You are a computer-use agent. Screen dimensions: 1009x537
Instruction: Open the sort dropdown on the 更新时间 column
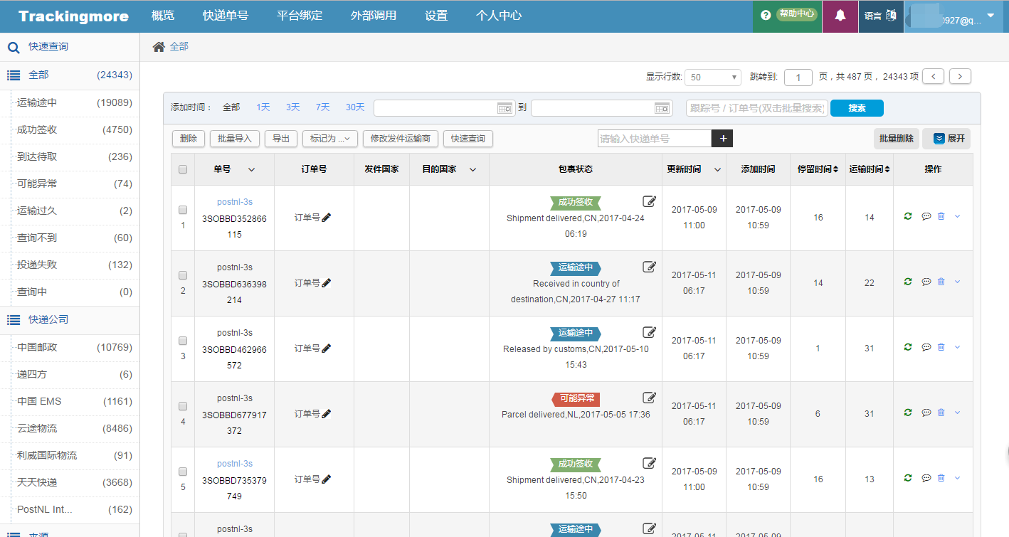coord(717,169)
